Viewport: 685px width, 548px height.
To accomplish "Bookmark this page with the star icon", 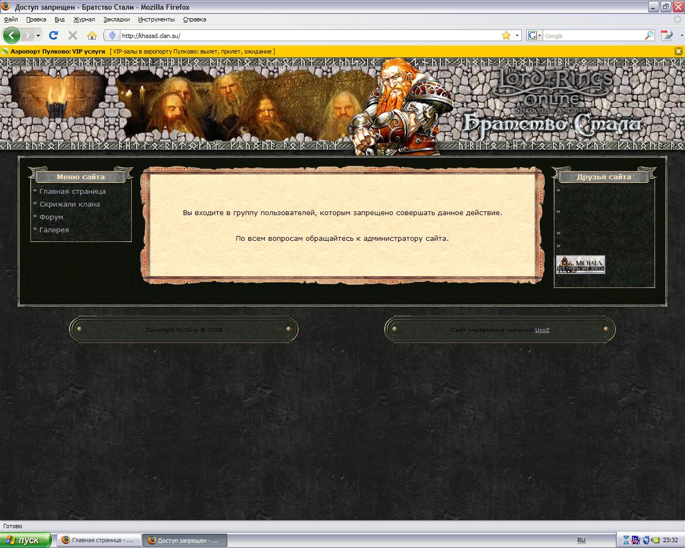I will click(x=506, y=35).
